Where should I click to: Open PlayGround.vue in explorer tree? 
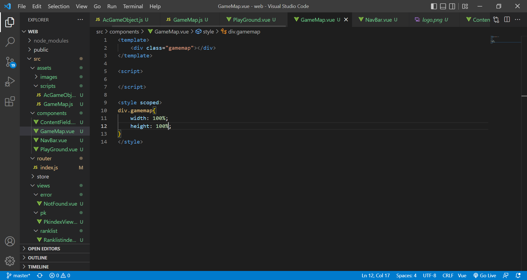point(55,149)
